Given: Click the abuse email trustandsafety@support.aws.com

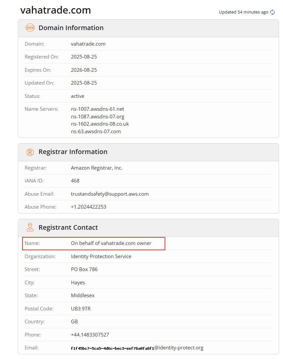Looking at the screenshot, I should click(110, 194).
